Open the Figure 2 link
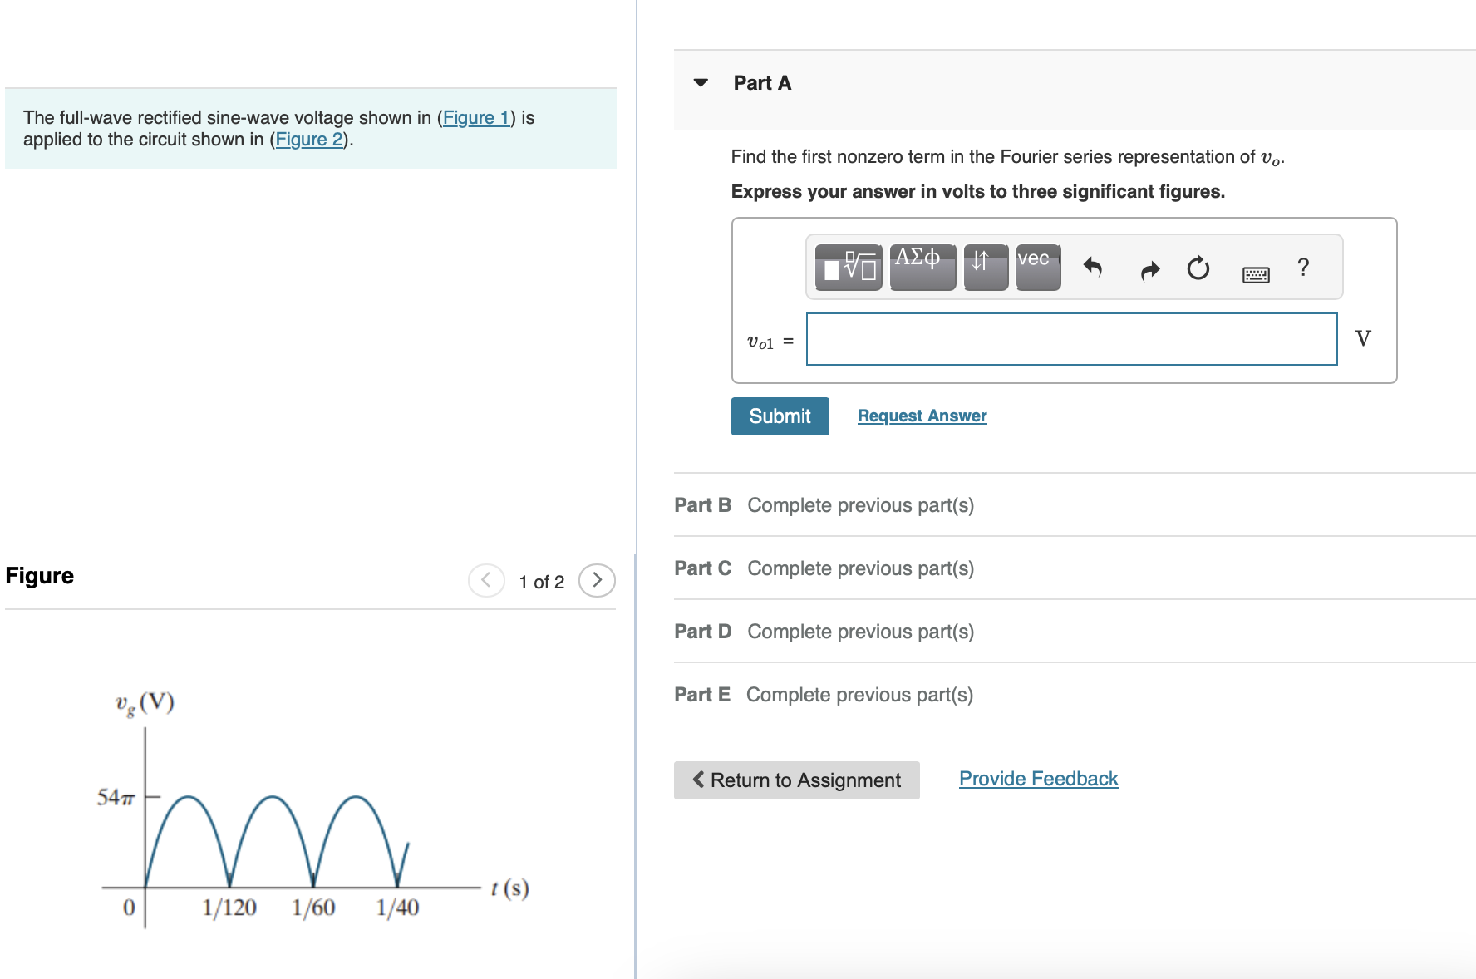Screen dimensions: 1476x979 [x=309, y=140]
